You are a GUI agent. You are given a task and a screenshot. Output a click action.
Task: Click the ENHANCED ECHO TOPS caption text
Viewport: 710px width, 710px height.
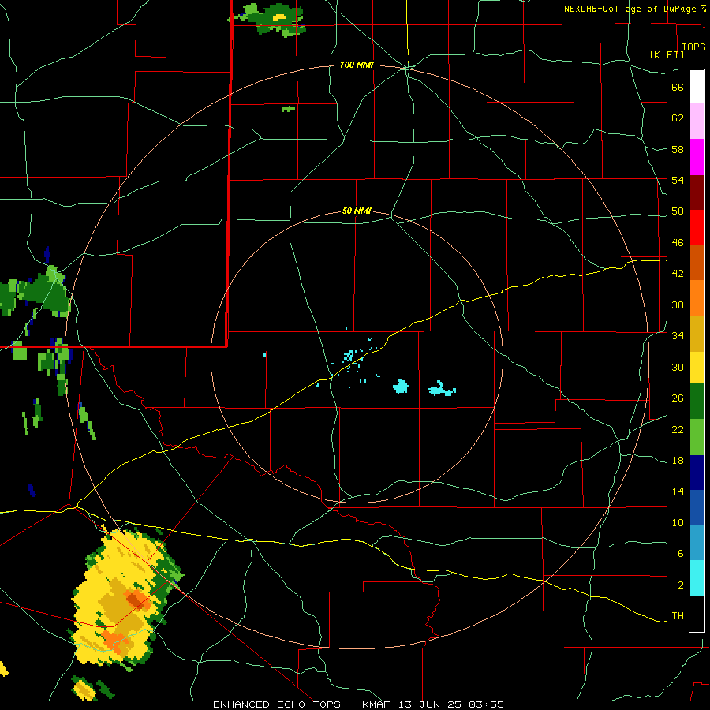(x=277, y=704)
